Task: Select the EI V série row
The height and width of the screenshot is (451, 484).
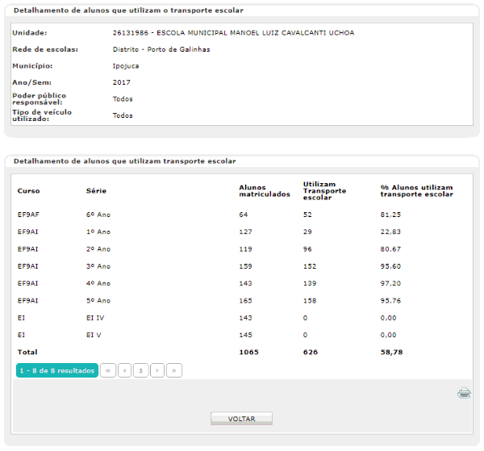Action: pos(242,335)
